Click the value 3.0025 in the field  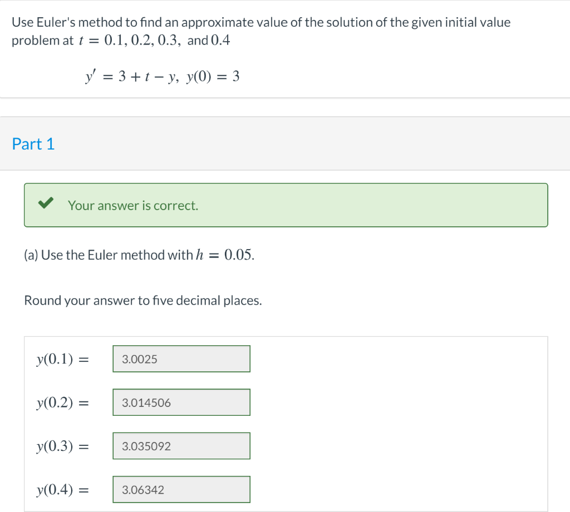pos(140,359)
